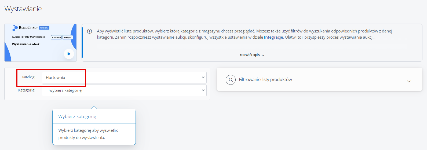This screenshot has width=427, height=150.
Task: Click the arrow of the Katalog select
Action: pos(203,78)
